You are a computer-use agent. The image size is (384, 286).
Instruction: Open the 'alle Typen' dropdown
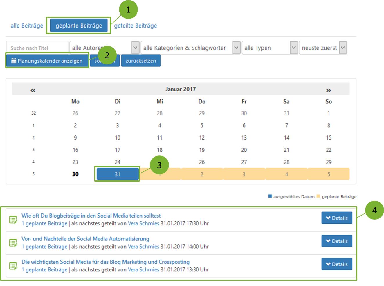point(270,48)
